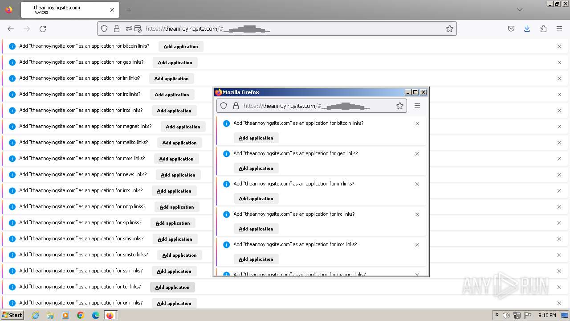This screenshot has width=570, height=321.
Task: Click text about sip links
Action: pyautogui.click(x=80, y=222)
